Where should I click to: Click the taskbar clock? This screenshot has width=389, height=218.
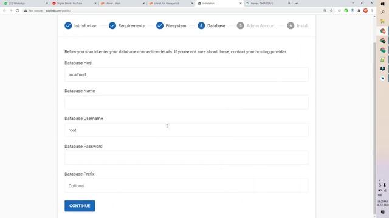coord(382,203)
